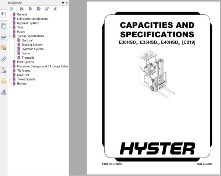Go to the General bookmark
Viewport: 221px width, 176px height.
tap(22, 14)
